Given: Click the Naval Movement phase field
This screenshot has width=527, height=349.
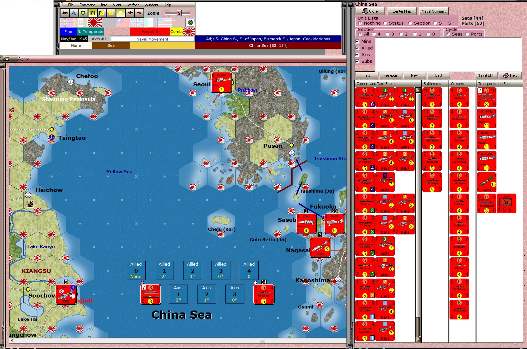Looking at the screenshot, I should click(x=153, y=39).
